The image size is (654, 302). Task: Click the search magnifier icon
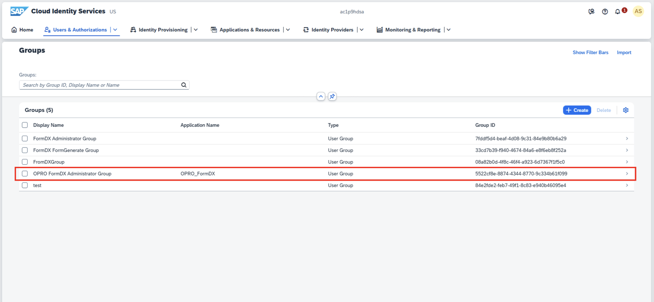pos(184,85)
